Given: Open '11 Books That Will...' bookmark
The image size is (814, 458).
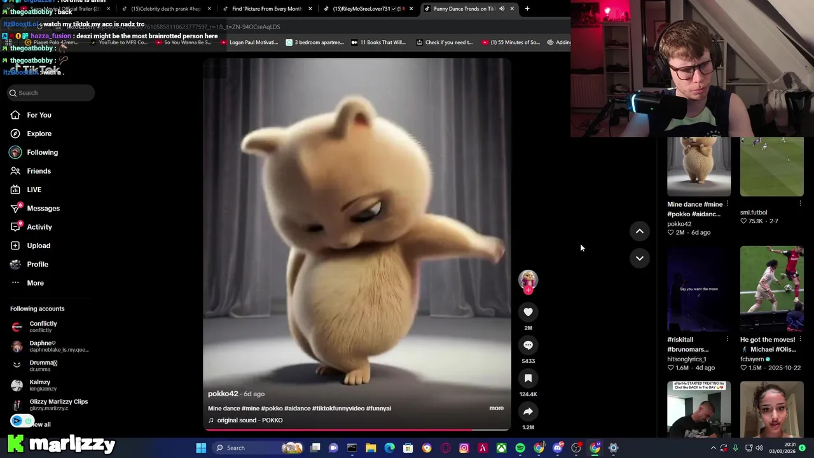Looking at the screenshot, I should (x=378, y=43).
